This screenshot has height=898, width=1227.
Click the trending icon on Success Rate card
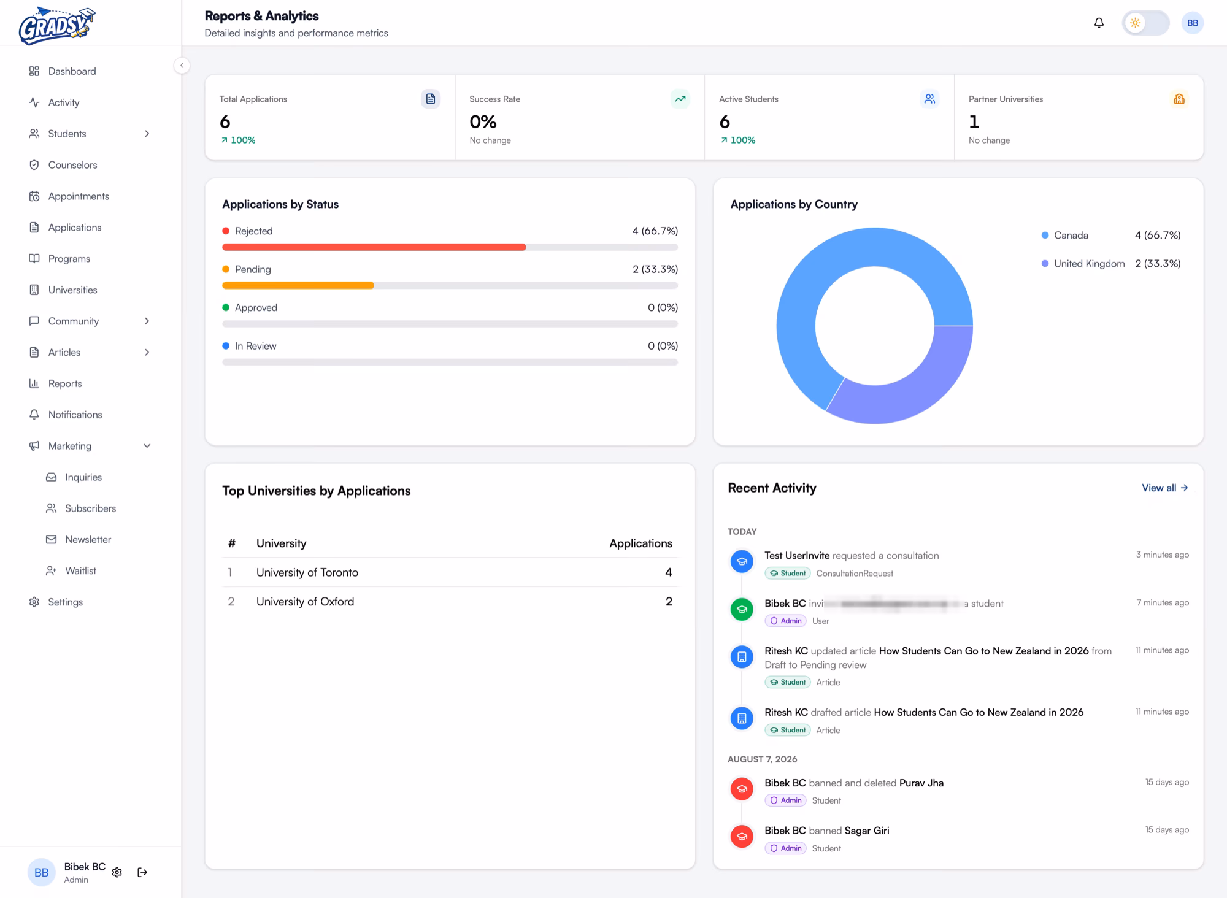click(x=680, y=99)
